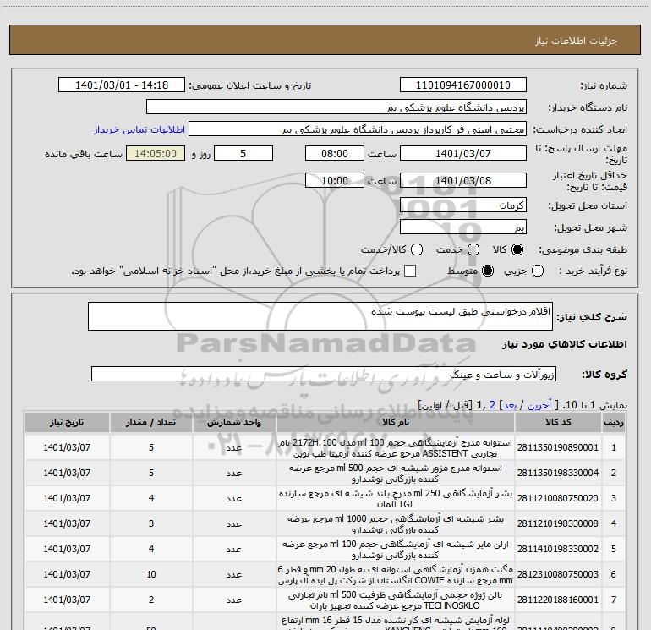This screenshot has height=630, width=651.
Task: Click row 6 item name with COWIE
Action: coord(396,574)
